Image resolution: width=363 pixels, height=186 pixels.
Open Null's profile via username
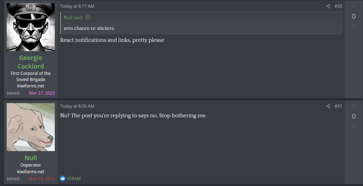click(31, 158)
